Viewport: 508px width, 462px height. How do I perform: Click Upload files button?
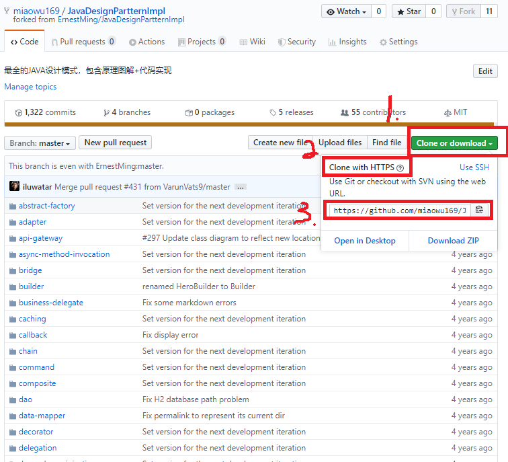click(340, 143)
